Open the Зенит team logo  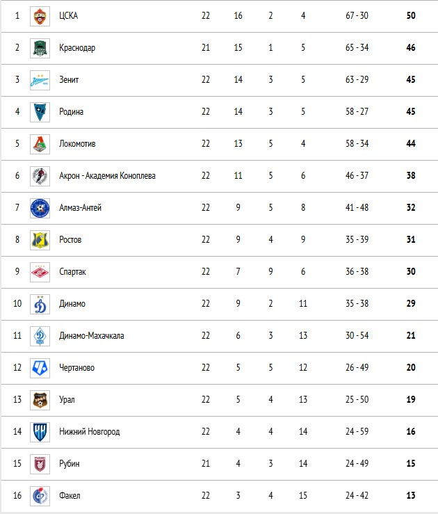[40, 80]
